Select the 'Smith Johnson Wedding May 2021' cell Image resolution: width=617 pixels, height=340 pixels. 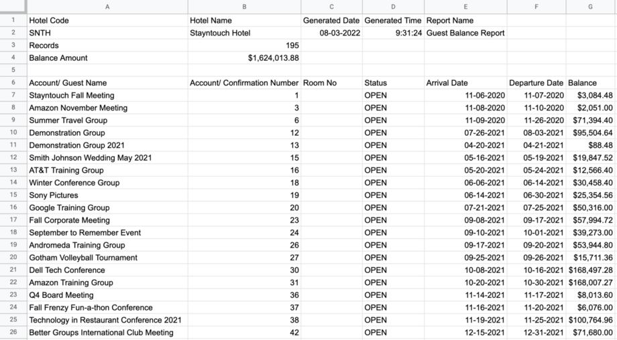pos(107,158)
